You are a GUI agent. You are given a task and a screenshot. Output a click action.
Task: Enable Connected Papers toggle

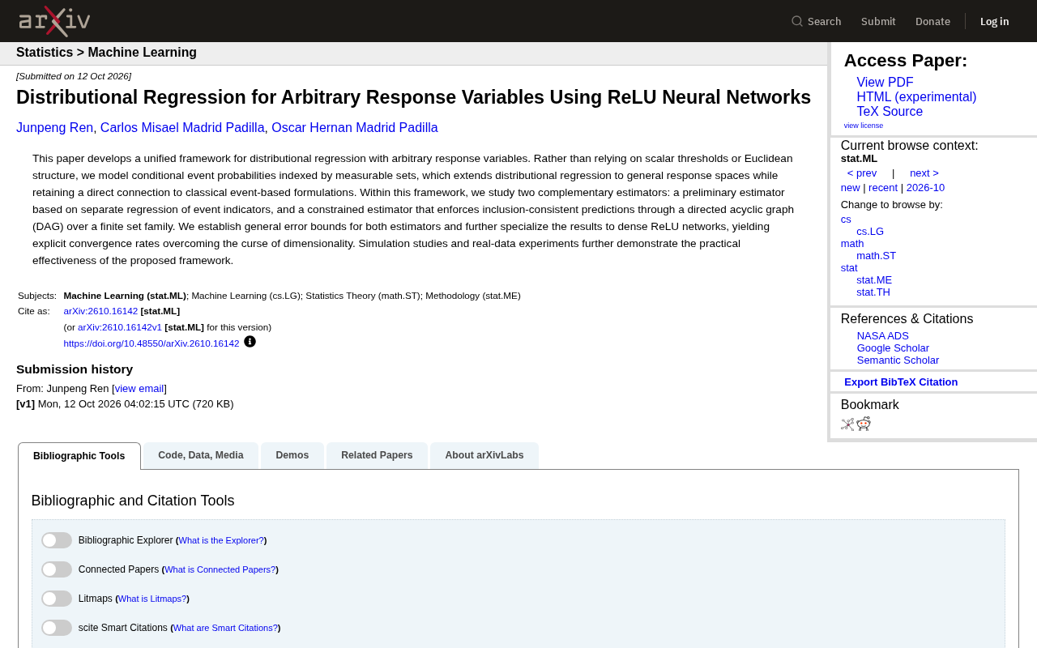pos(57,569)
